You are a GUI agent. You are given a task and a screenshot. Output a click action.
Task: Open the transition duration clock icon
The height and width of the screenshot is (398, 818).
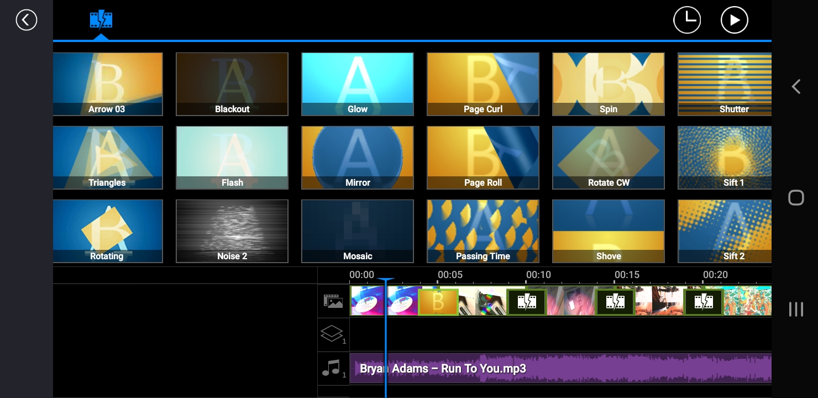pyautogui.click(x=686, y=20)
